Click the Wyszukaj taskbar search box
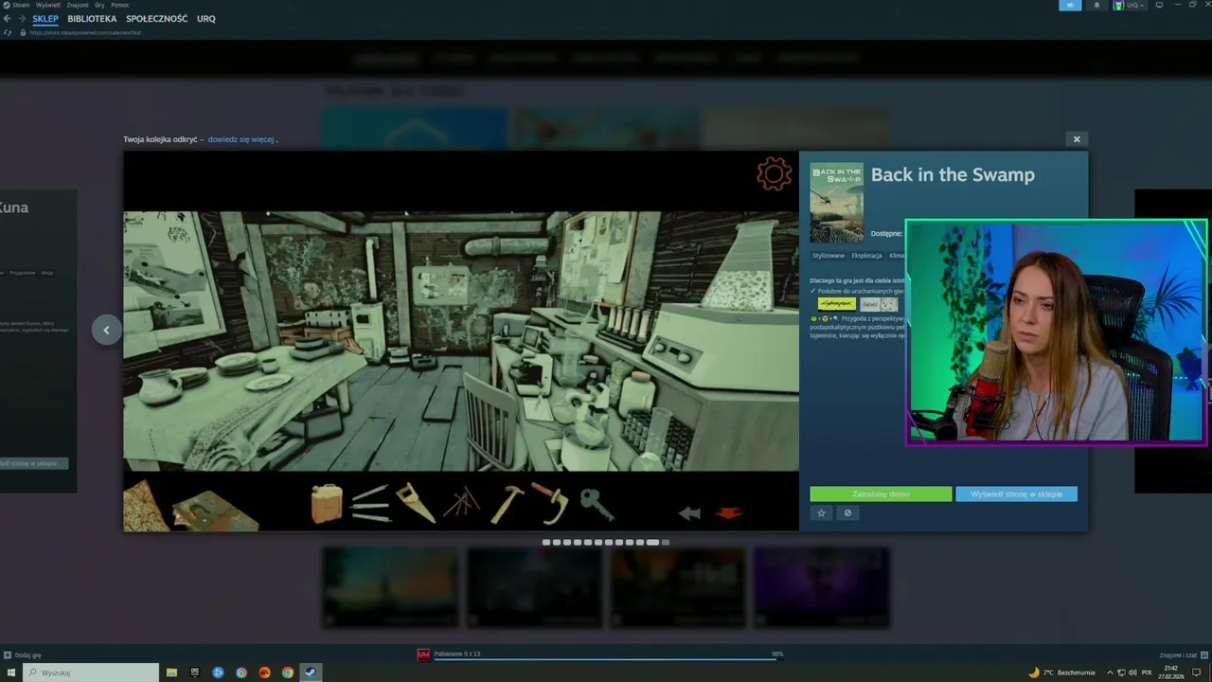 [x=92, y=673]
